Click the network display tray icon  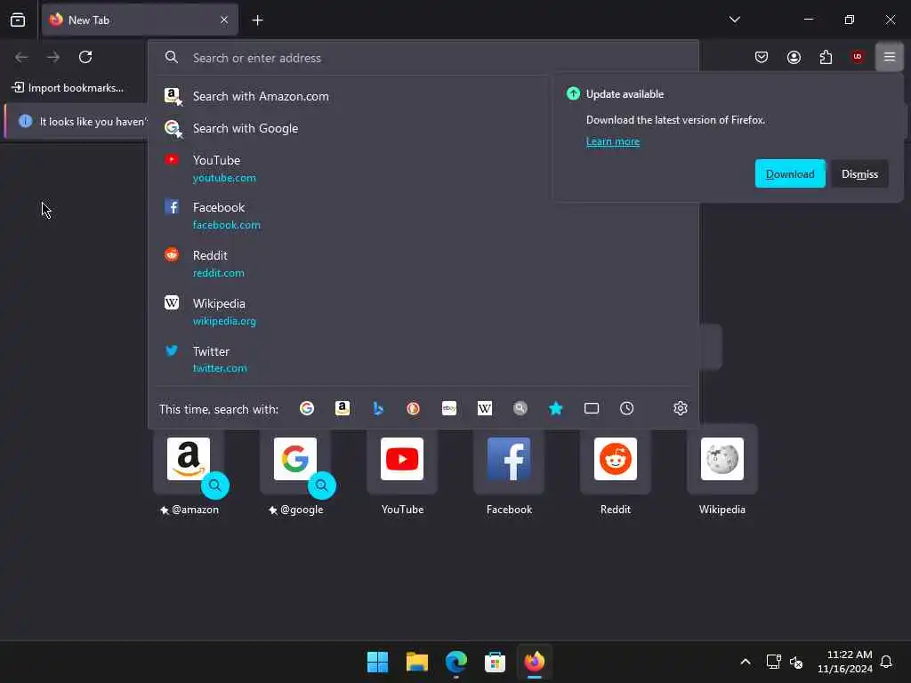(x=773, y=662)
